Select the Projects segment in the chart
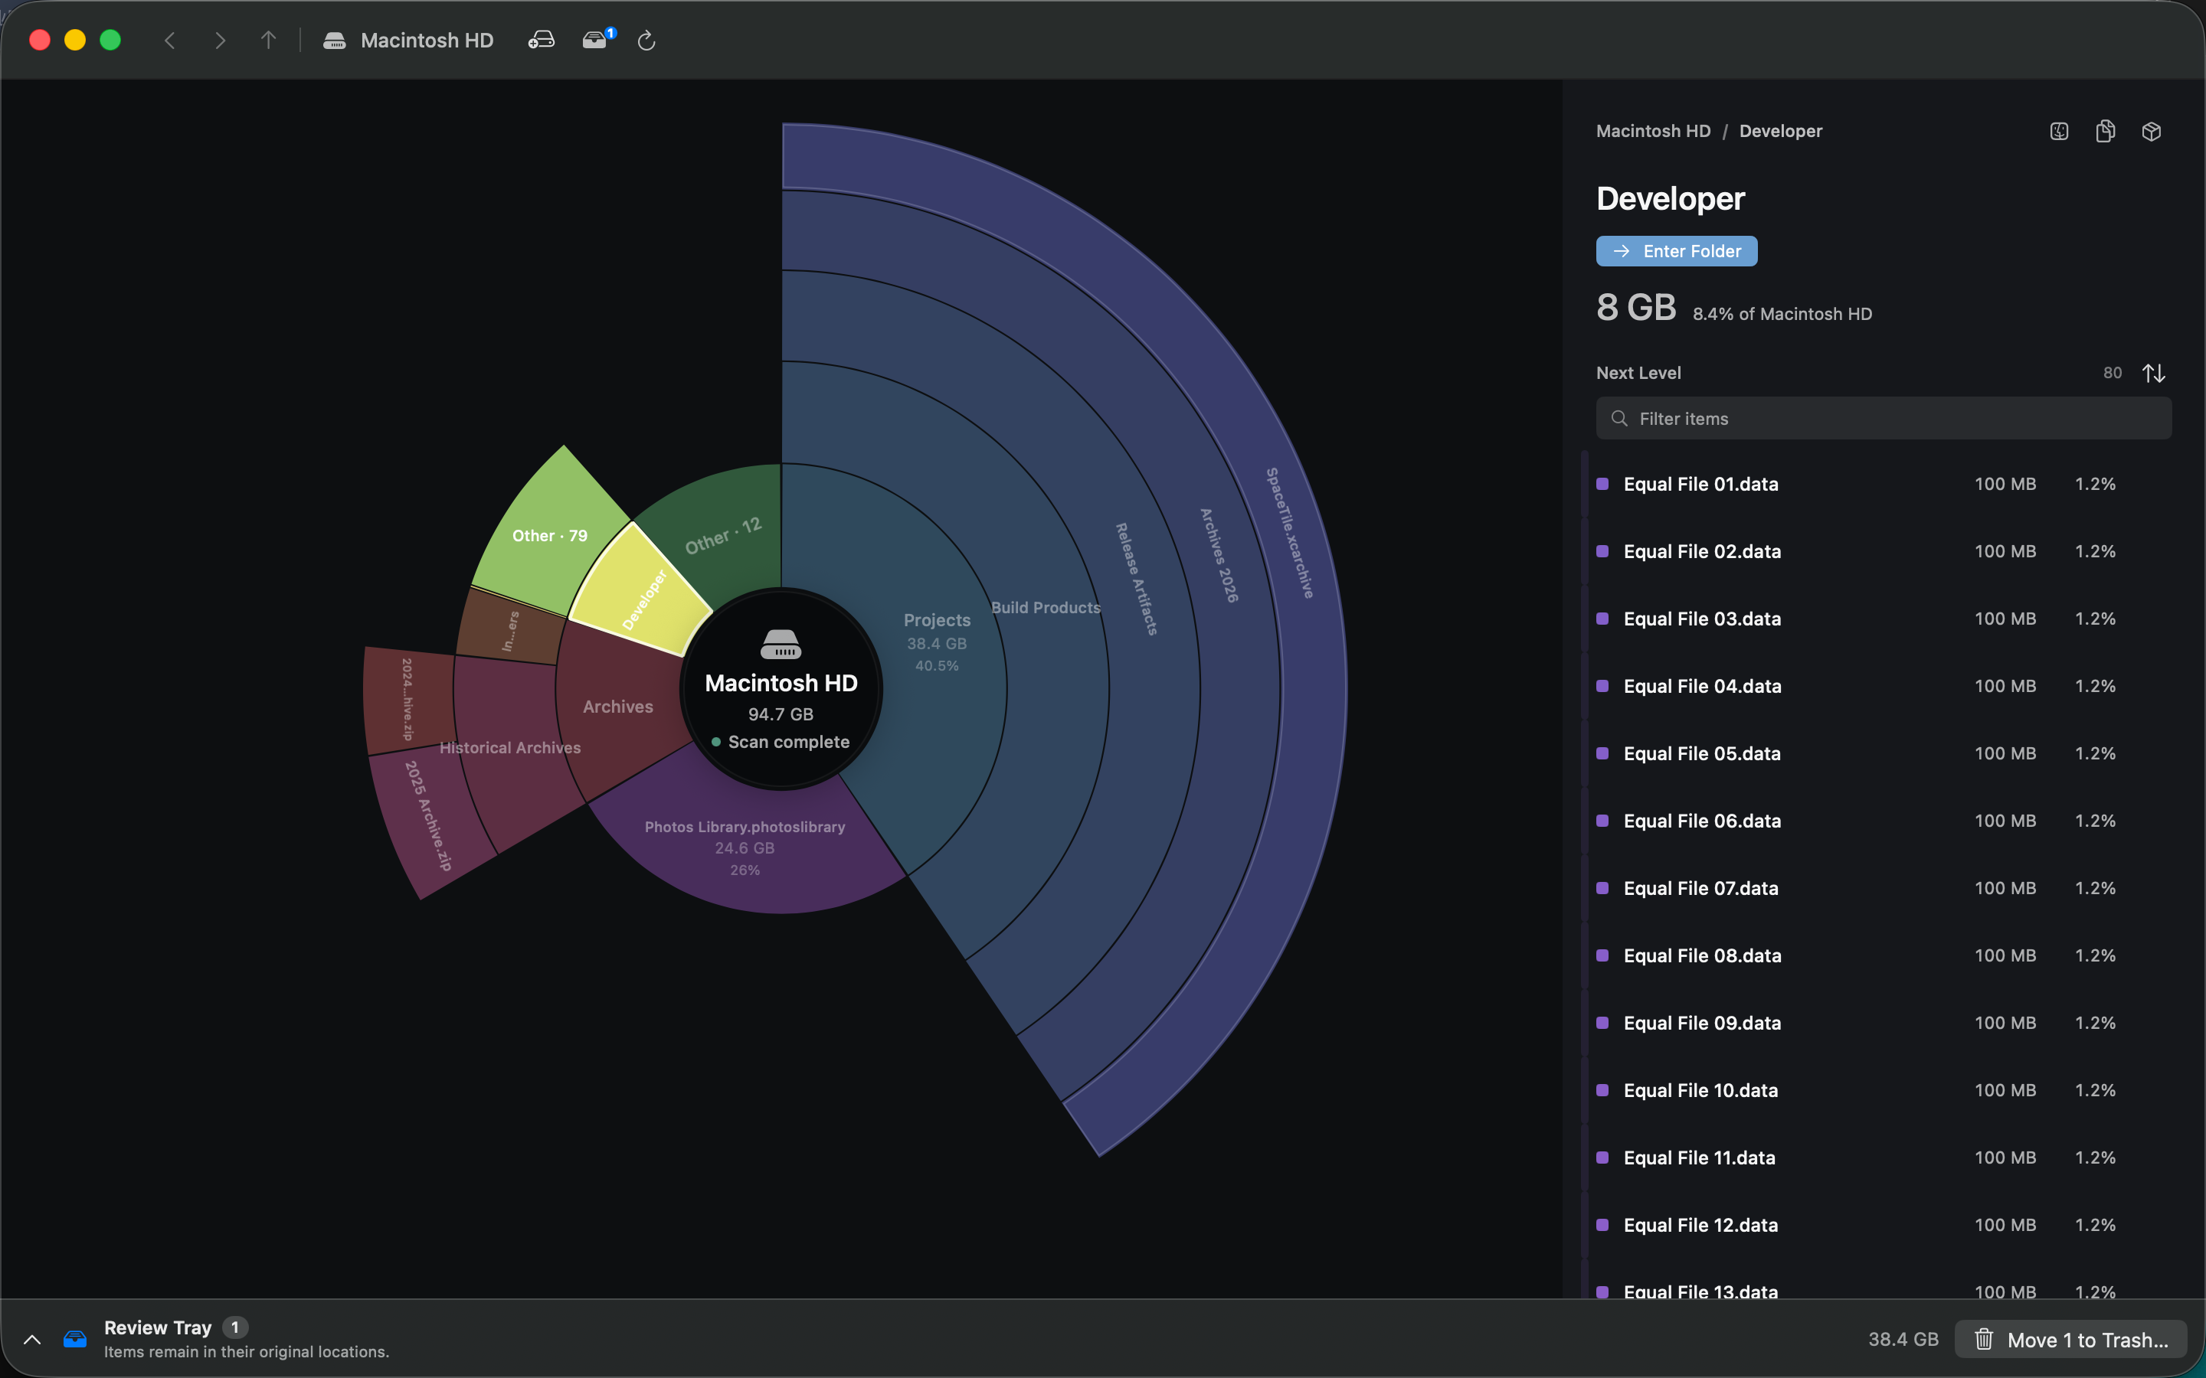The image size is (2206, 1378). (936, 642)
